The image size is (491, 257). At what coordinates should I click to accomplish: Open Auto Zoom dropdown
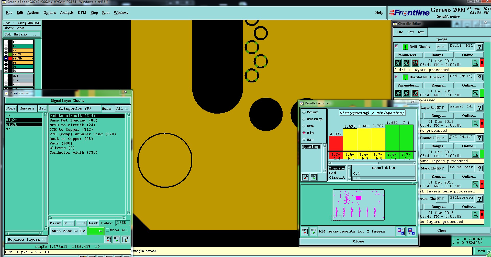pos(64,231)
